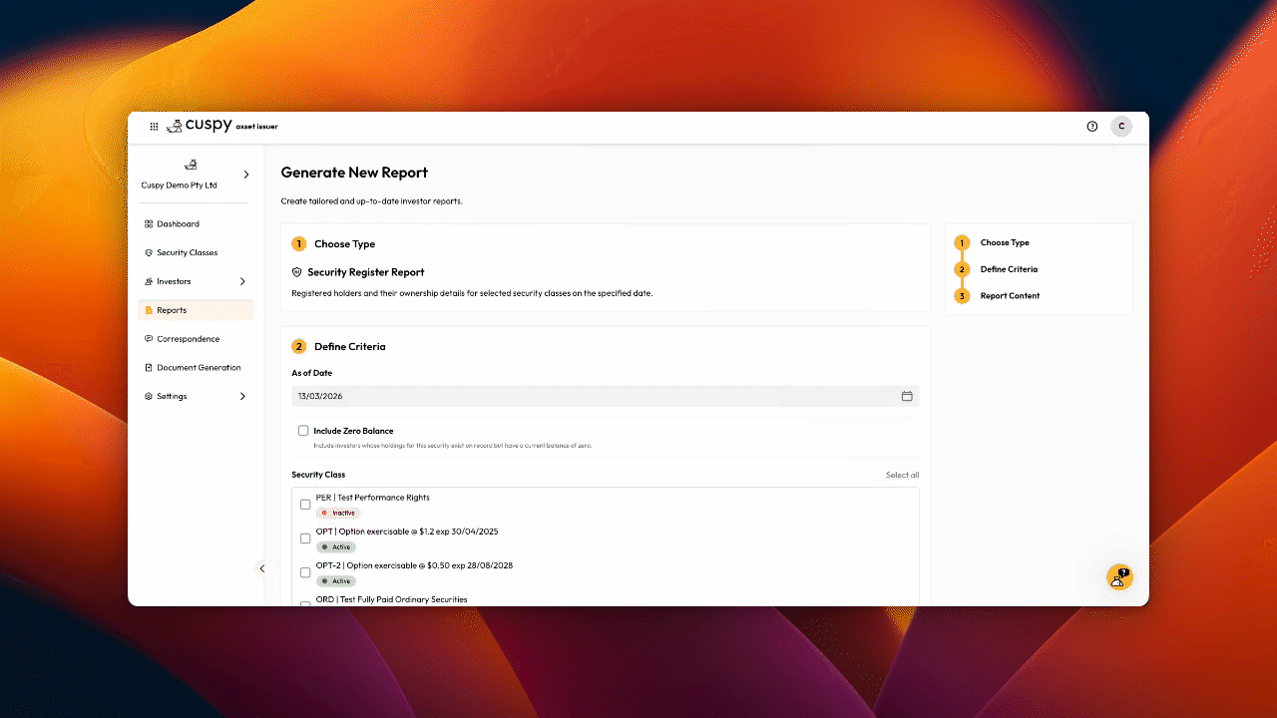Check the PER Test Performance Rights box
This screenshot has width=1277, height=718.
[305, 505]
